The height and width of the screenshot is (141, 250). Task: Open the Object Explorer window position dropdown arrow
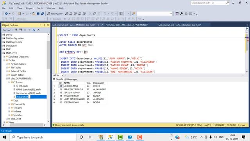point(41,25)
